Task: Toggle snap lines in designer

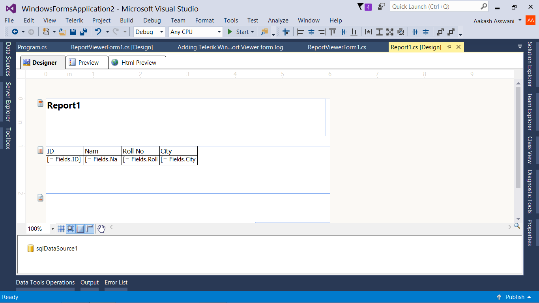Action: point(80,228)
